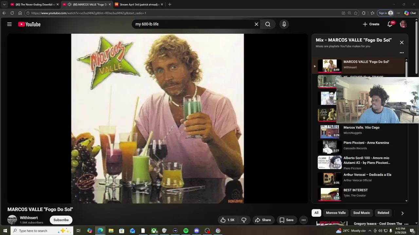
Task: Select the All filter chip
Action: [316, 213]
